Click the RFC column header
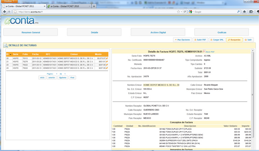The image size is (259, 151). click(48, 54)
